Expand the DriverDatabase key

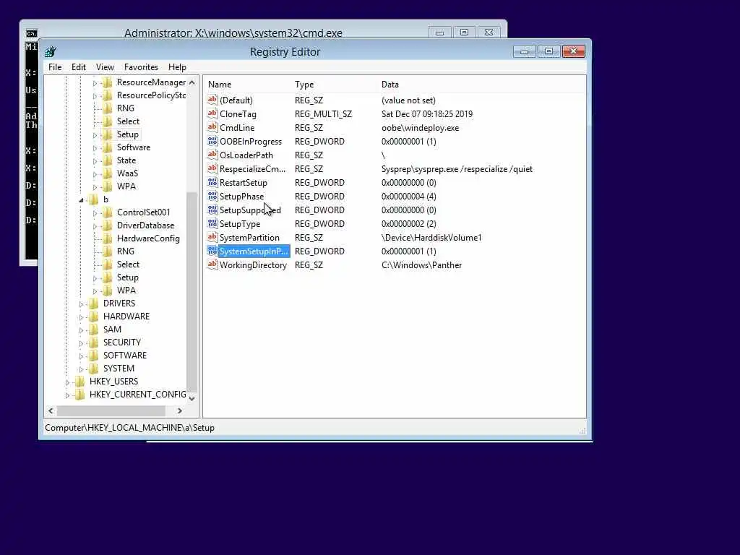point(95,226)
